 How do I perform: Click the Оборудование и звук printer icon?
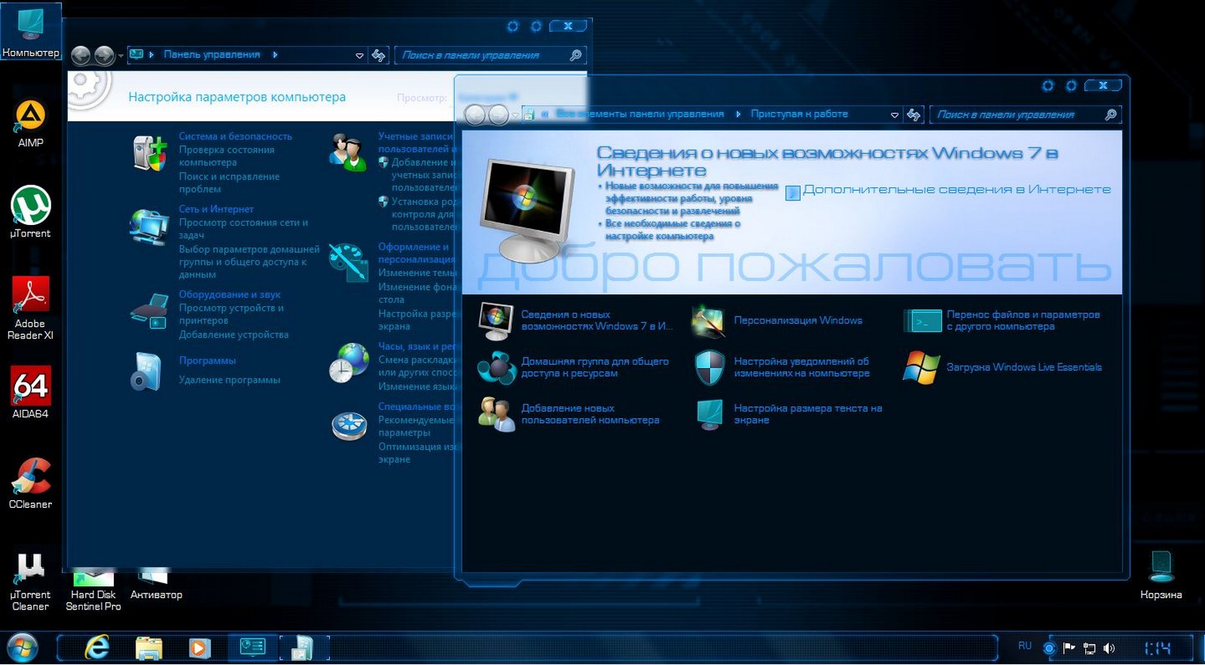[149, 311]
